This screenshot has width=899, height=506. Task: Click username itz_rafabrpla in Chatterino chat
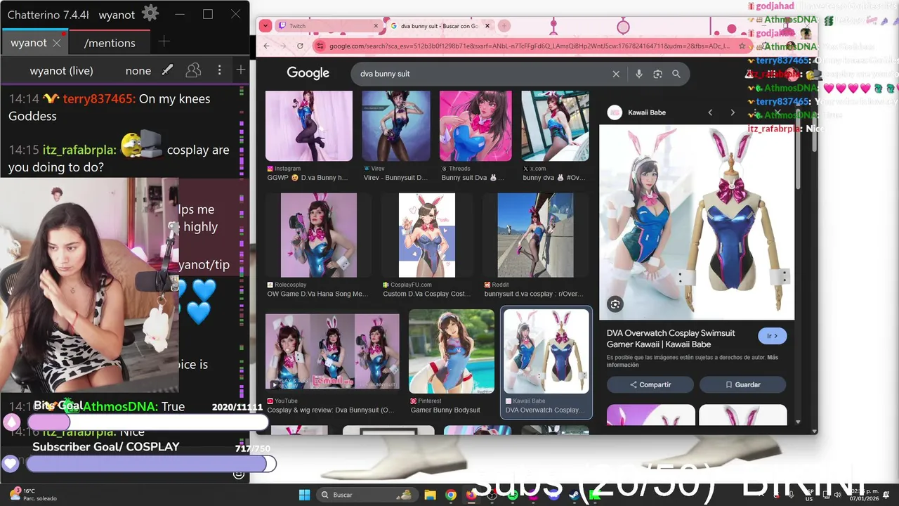(79, 150)
